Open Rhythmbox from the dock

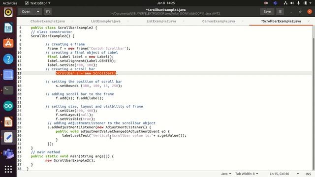pos(8,12)
